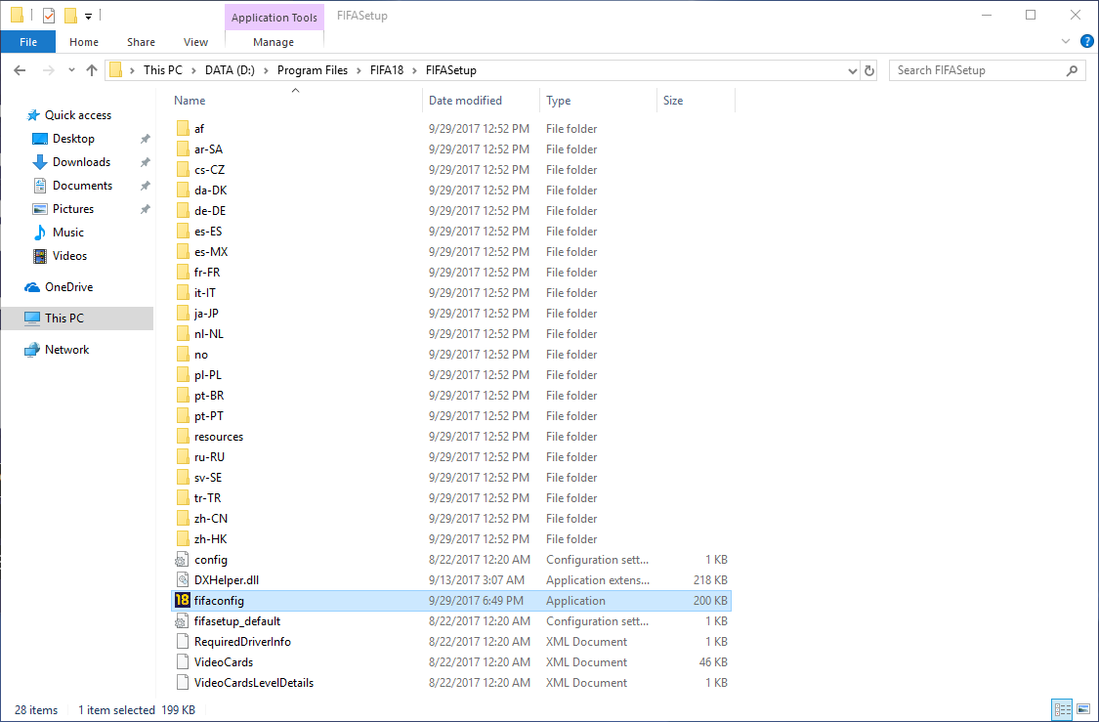Open Recent locations dropdown arrow
Viewport: 1099px width, 722px height.
(x=71, y=70)
